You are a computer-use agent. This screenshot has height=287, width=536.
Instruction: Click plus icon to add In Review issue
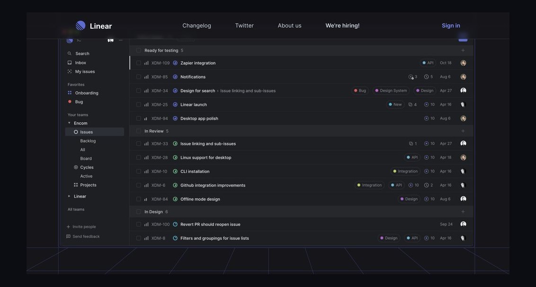point(463,131)
